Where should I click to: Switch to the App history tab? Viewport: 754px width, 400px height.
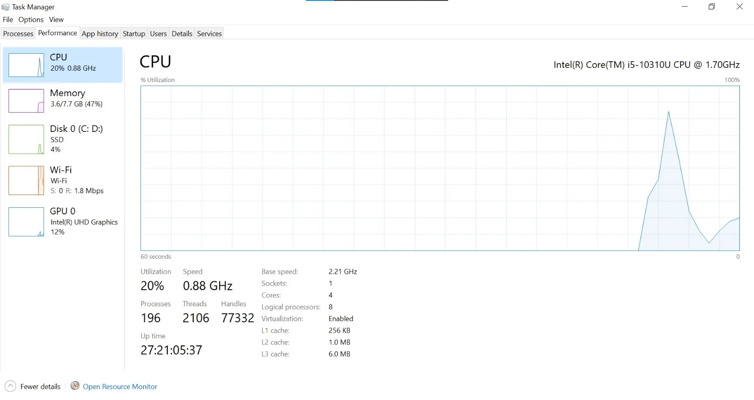click(100, 33)
